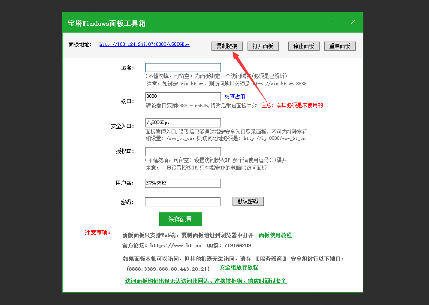
Task: Open the panel address link http://180.124.247.87:8888
Action: 144,44
